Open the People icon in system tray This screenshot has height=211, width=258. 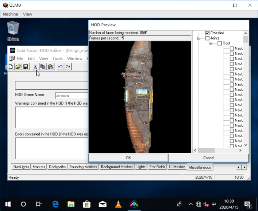179,204
